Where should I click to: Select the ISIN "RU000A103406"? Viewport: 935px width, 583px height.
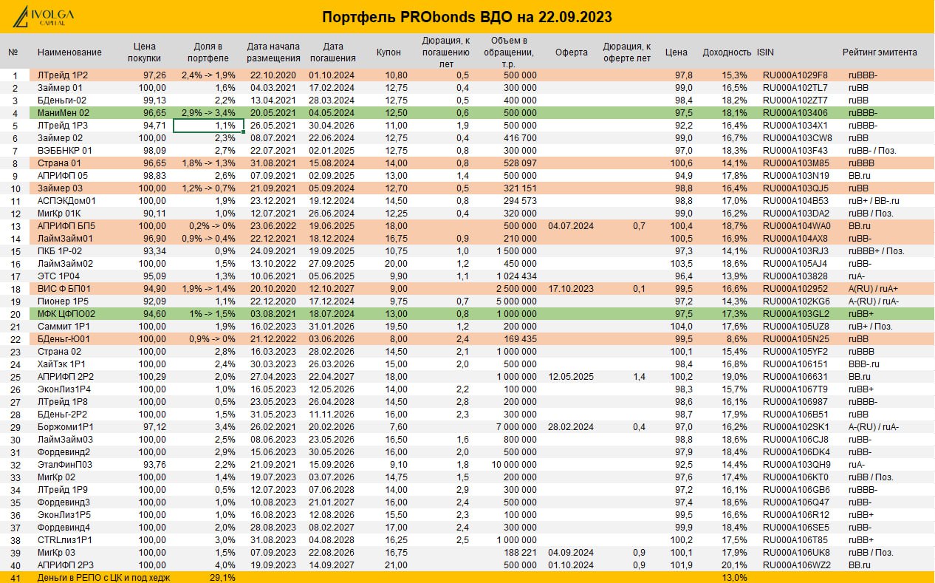[x=795, y=113]
